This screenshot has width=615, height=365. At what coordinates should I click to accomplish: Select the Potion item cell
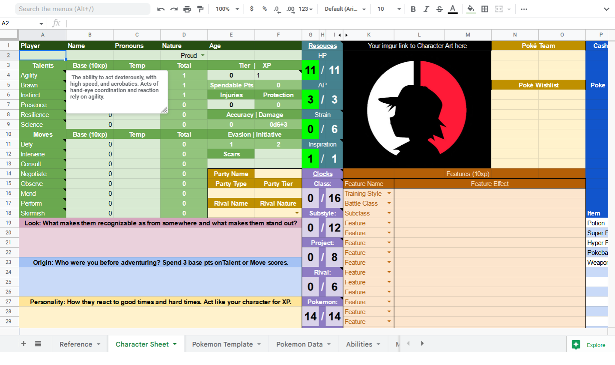pyautogui.click(x=597, y=223)
